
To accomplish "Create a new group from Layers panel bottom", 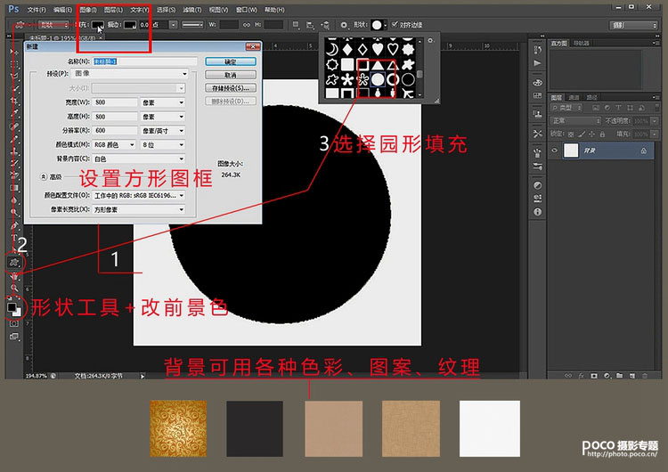I will 619,376.
